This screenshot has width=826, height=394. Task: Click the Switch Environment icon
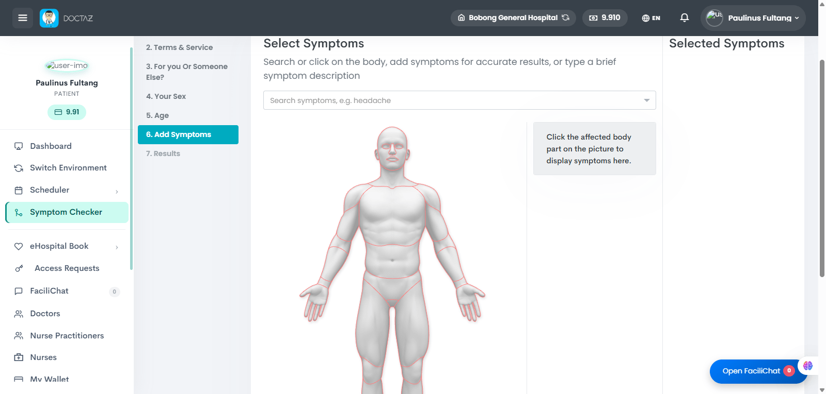pyautogui.click(x=19, y=168)
